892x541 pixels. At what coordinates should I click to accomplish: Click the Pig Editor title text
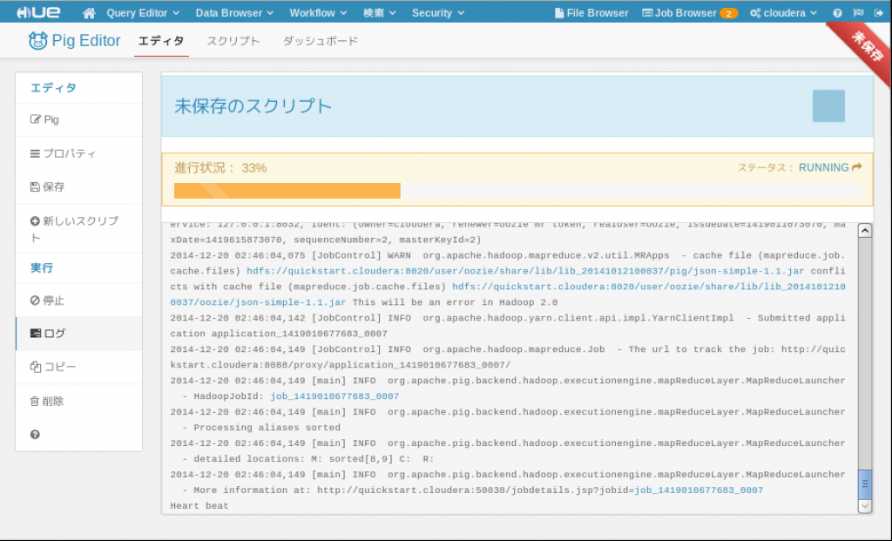(x=86, y=40)
